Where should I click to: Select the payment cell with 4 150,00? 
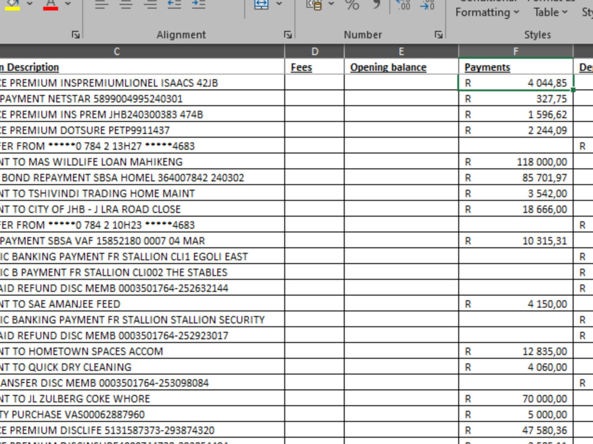[x=516, y=304]
